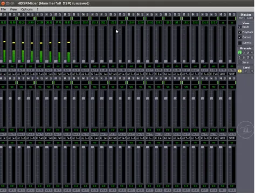Toggle the Output view checkbox
255x196 pixels.
pyautogui.click(x=239, y=37)
